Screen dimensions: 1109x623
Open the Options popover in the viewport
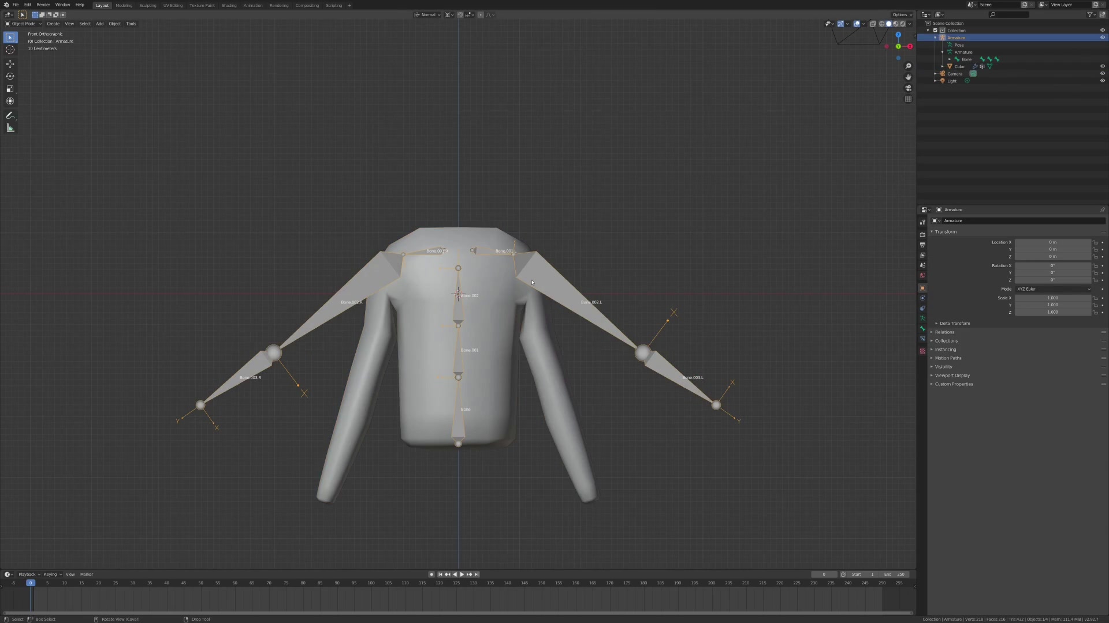[901, 14]
